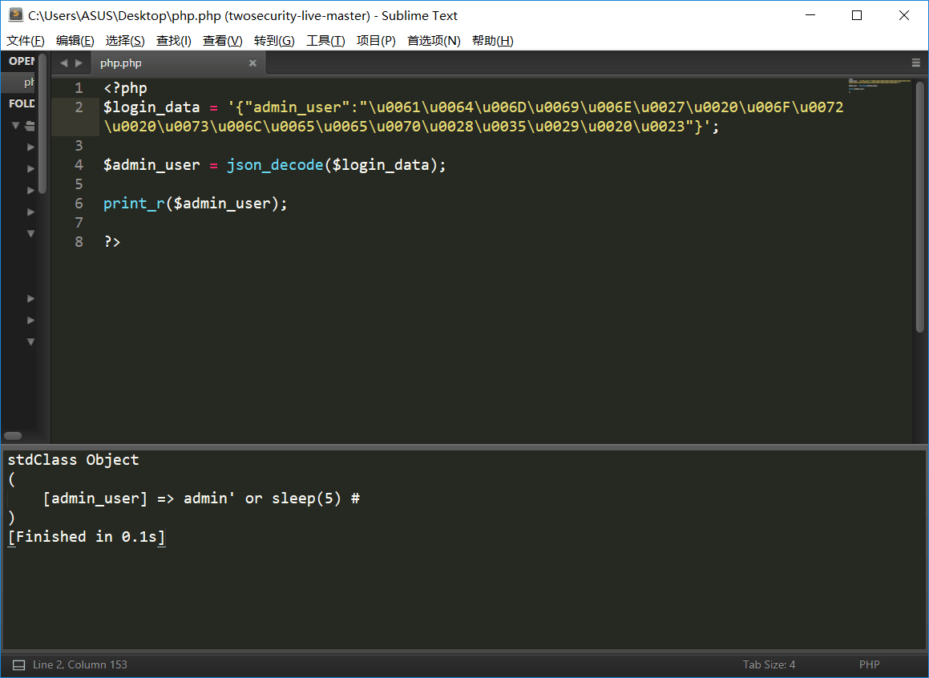Click the <?php opening tag
Screen dimensions: 929x678
tap(125, 88)
